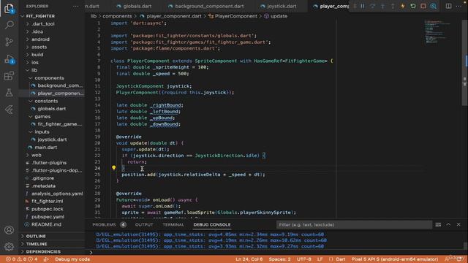The width and height of the screenshot is (468, 263).
Task: Open globals.dart in the file tree
Action: 52,109
